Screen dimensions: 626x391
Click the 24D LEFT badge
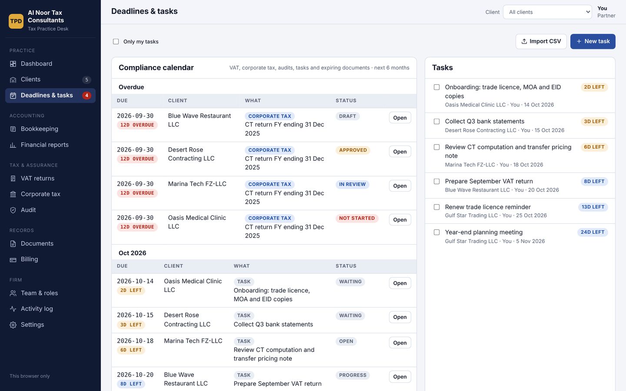point(593,232)
